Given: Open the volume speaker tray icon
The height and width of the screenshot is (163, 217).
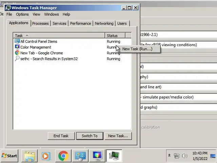Looking at the screenshot, I should coord(184,156).
